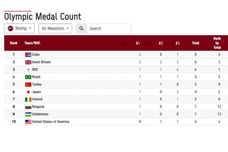Open the Uzbekistan team link

(40, 114)
